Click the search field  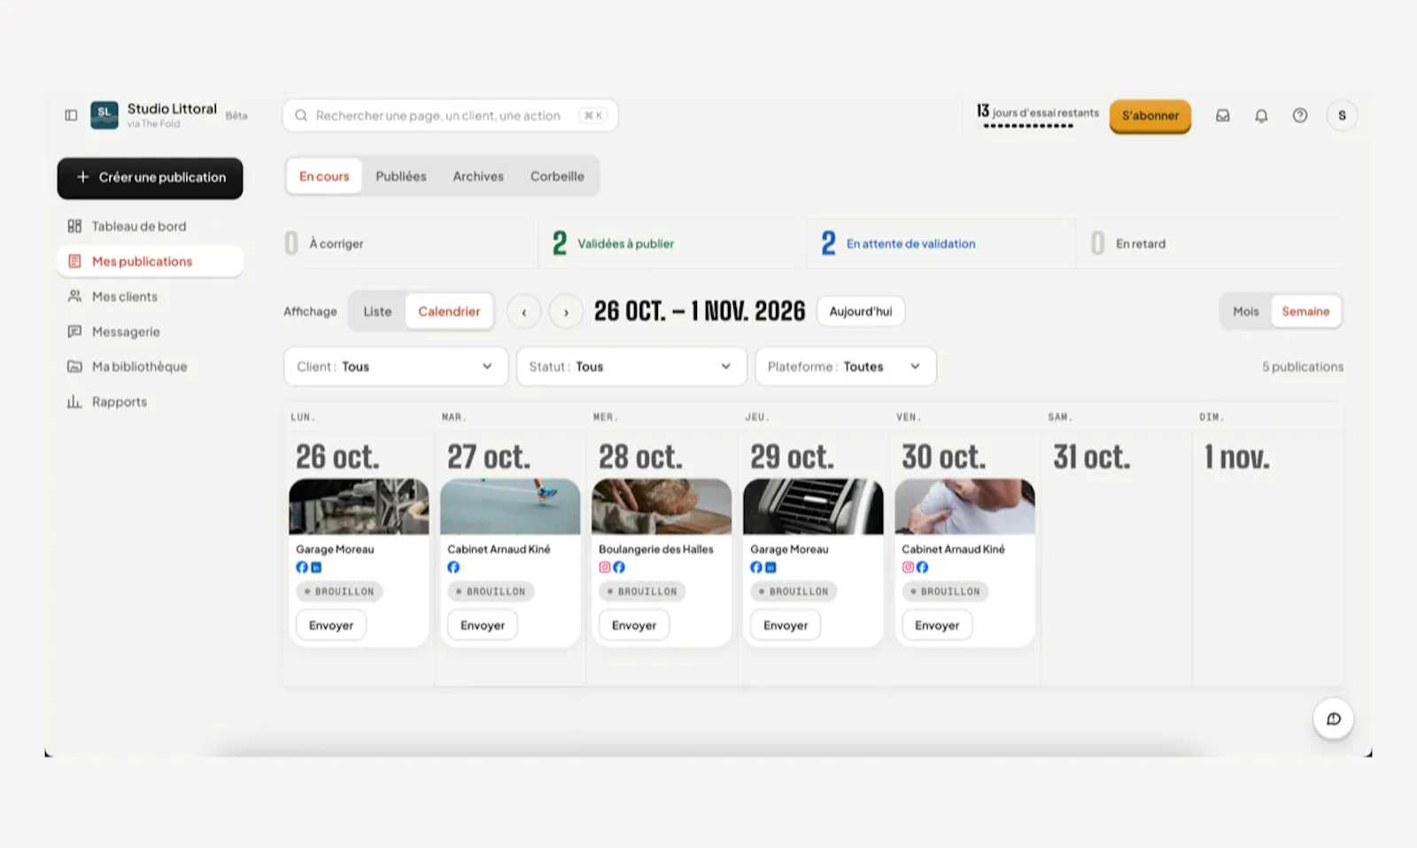pos(450,115)
